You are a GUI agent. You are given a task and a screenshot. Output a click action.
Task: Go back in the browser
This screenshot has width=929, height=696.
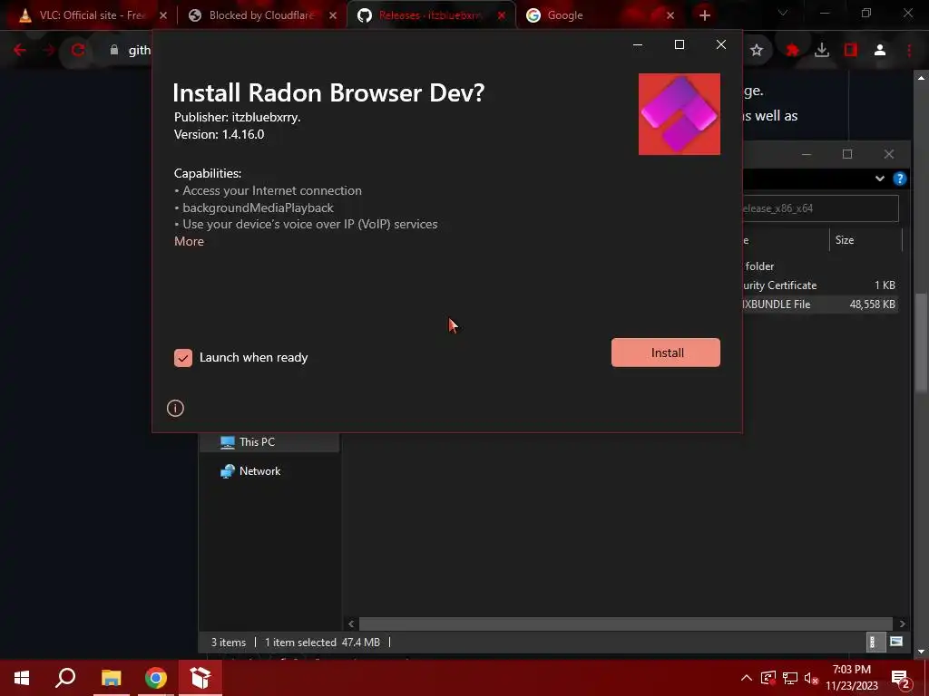pyautogui.click(x=20, y=51)
